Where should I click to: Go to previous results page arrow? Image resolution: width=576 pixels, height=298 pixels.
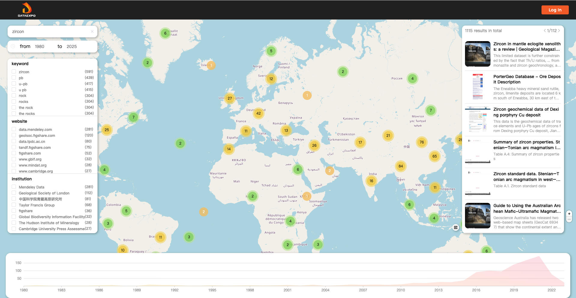tap(545, 31)
